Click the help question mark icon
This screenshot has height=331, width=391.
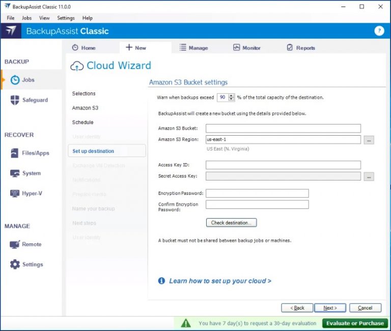379,31
